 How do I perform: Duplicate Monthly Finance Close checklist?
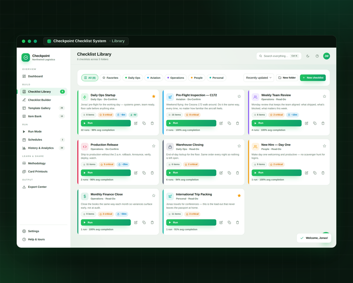coord(144,222)
